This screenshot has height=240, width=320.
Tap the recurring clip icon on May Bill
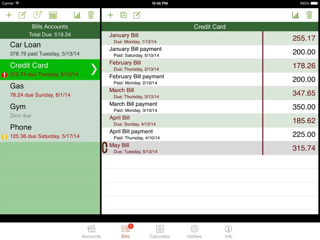point(105,147)
